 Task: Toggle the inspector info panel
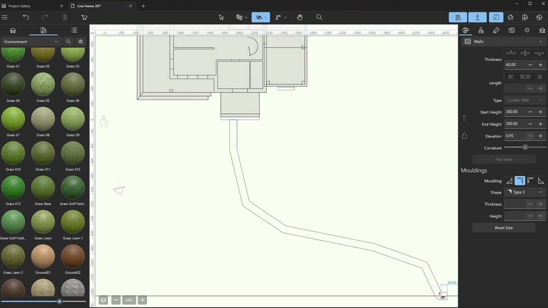pyautogui.click(x=478, y=17)
